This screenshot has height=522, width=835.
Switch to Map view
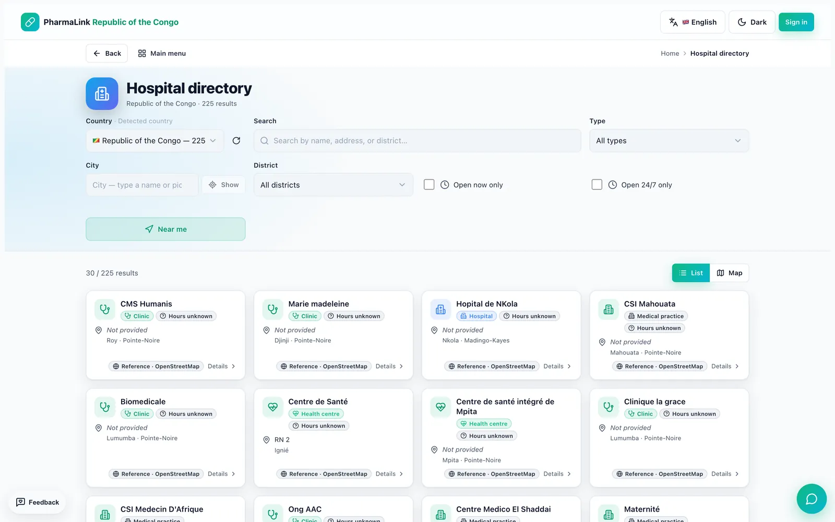click(x=730, y=273)
